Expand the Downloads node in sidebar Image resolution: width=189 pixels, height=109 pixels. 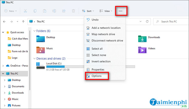pyautogui.click(x=5, y=93)
